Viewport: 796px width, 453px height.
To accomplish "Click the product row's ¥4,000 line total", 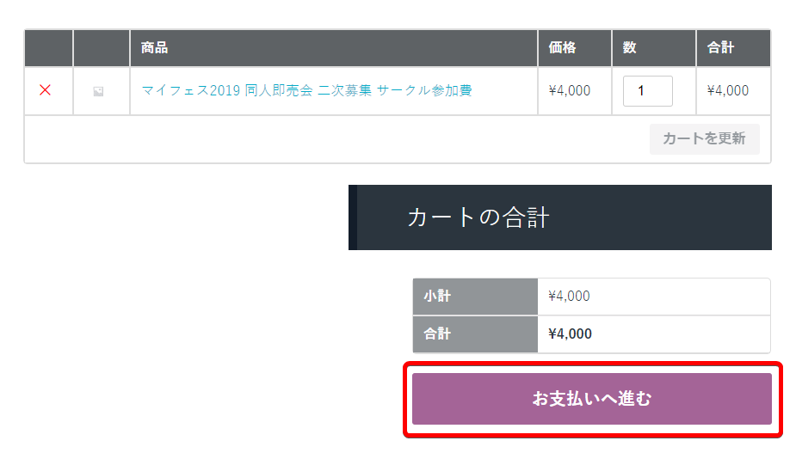I will (727, 90).
